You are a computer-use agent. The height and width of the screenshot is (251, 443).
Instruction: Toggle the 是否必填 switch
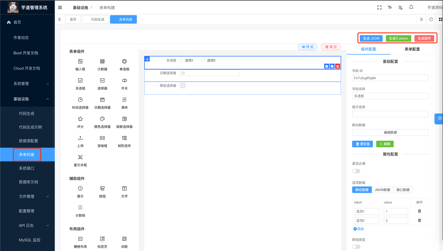coord(356,171)
